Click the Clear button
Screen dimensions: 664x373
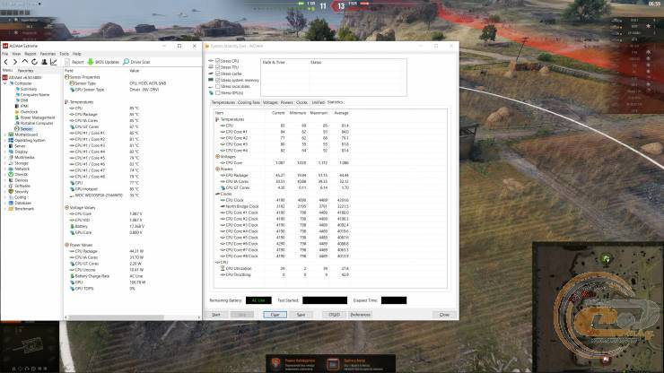coord(275,315)
